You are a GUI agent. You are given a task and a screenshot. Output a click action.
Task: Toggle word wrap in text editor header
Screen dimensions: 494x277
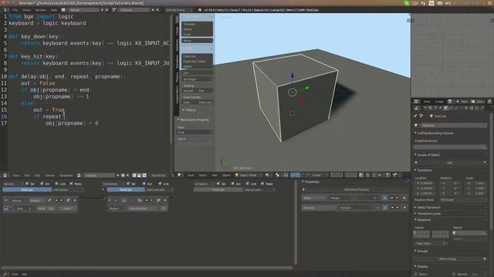(139, 175)
